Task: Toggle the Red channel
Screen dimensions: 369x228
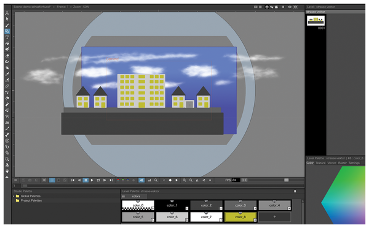Action: point(118,180)
